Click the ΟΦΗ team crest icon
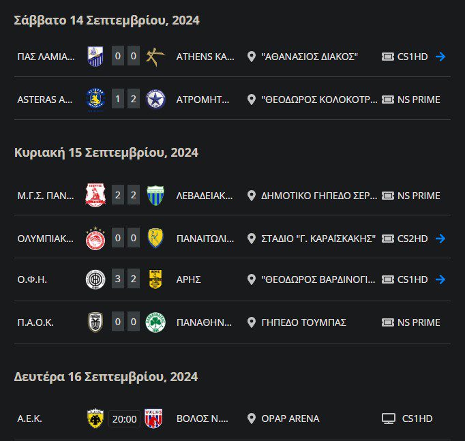The image size is (465, 441). (95, 279)
